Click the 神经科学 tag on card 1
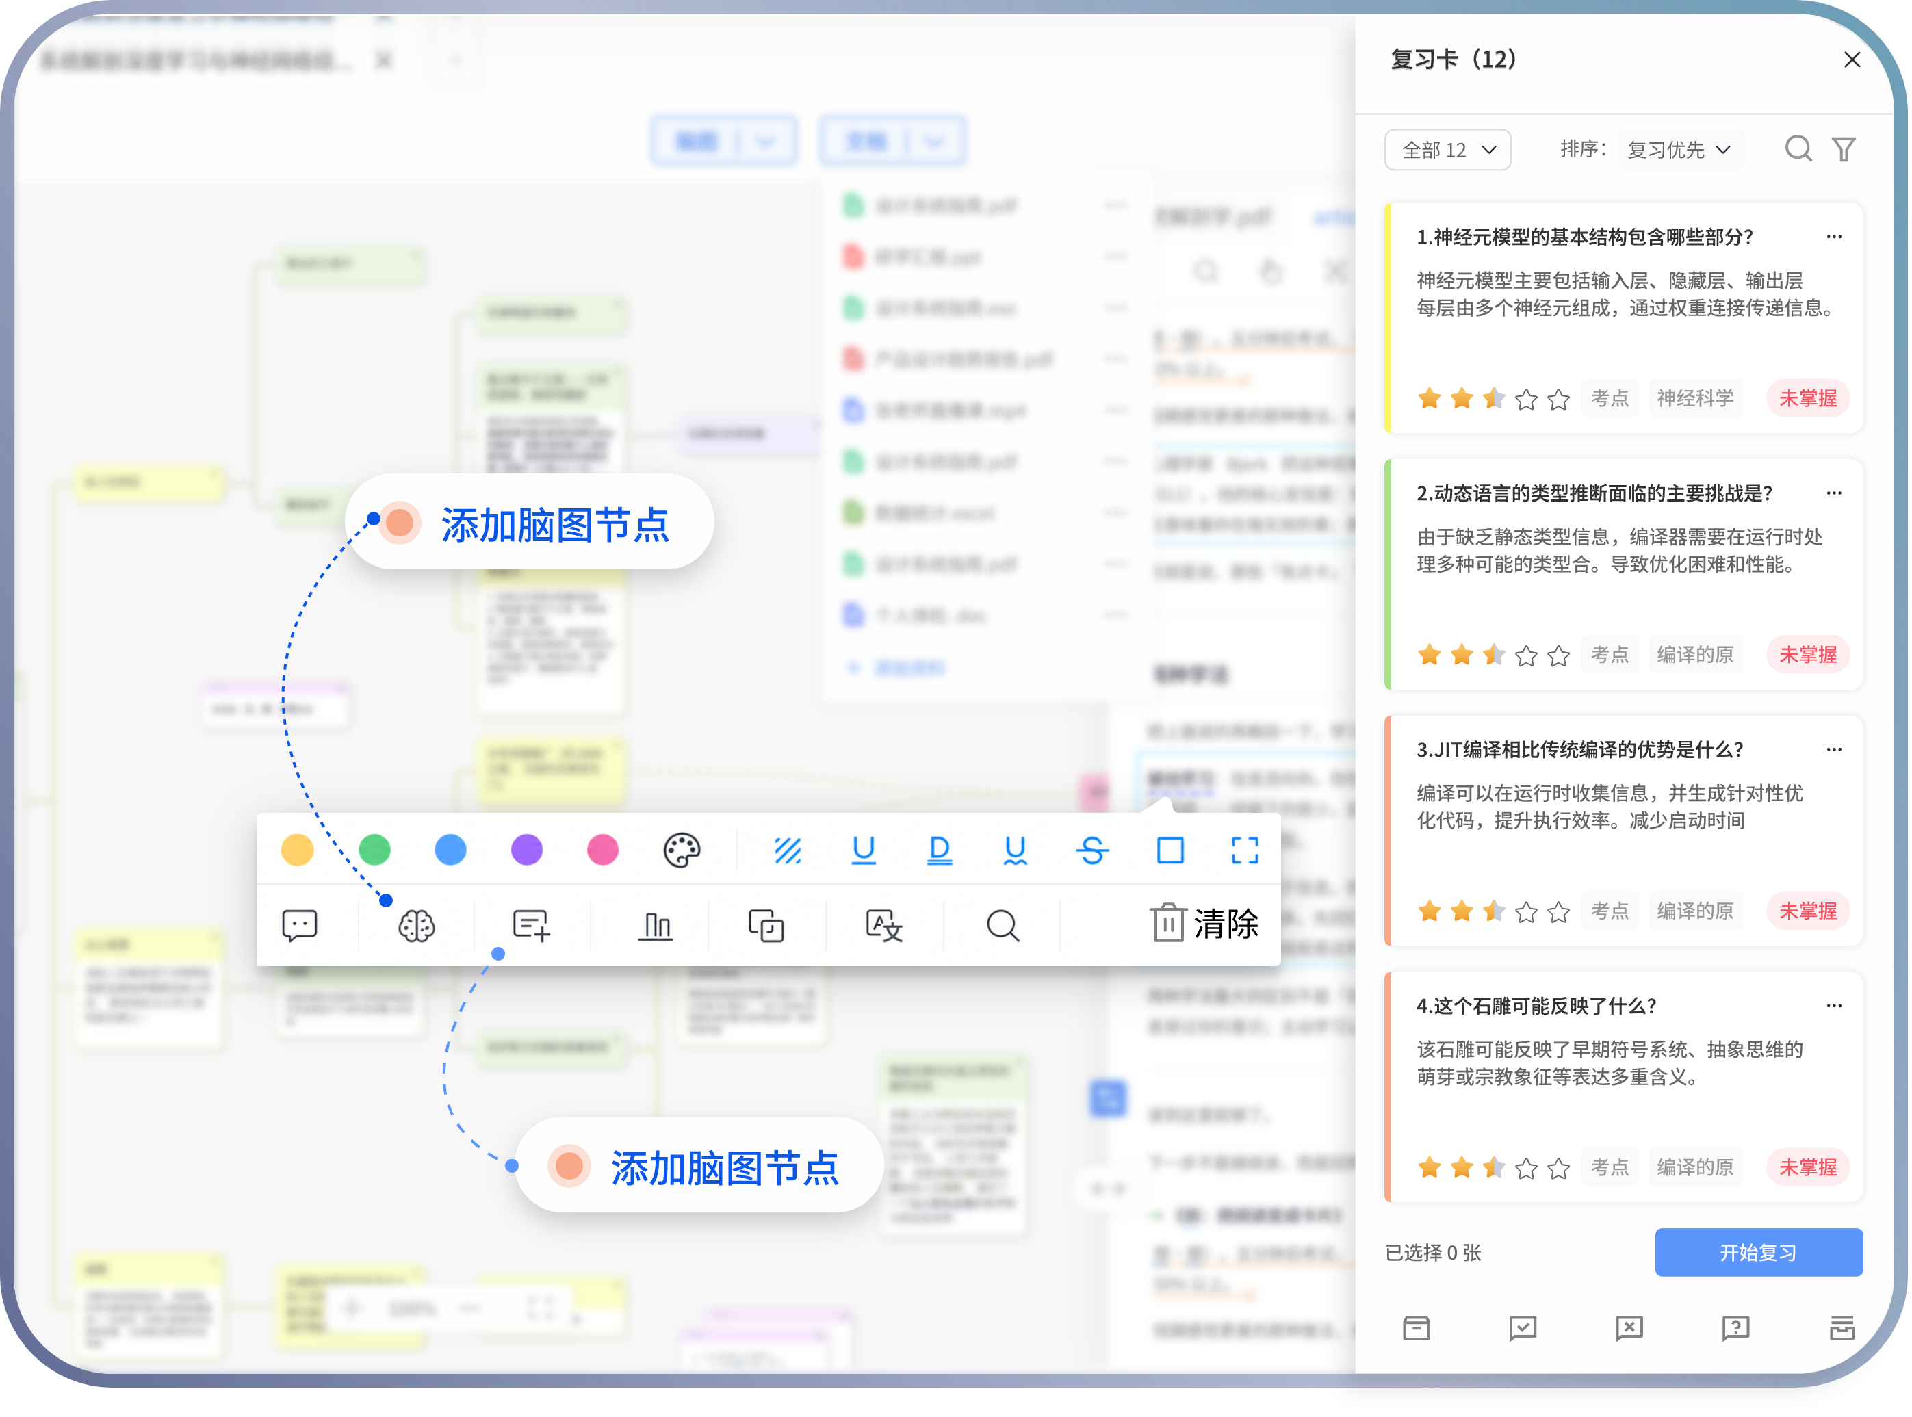 [x=1695, y=399]
